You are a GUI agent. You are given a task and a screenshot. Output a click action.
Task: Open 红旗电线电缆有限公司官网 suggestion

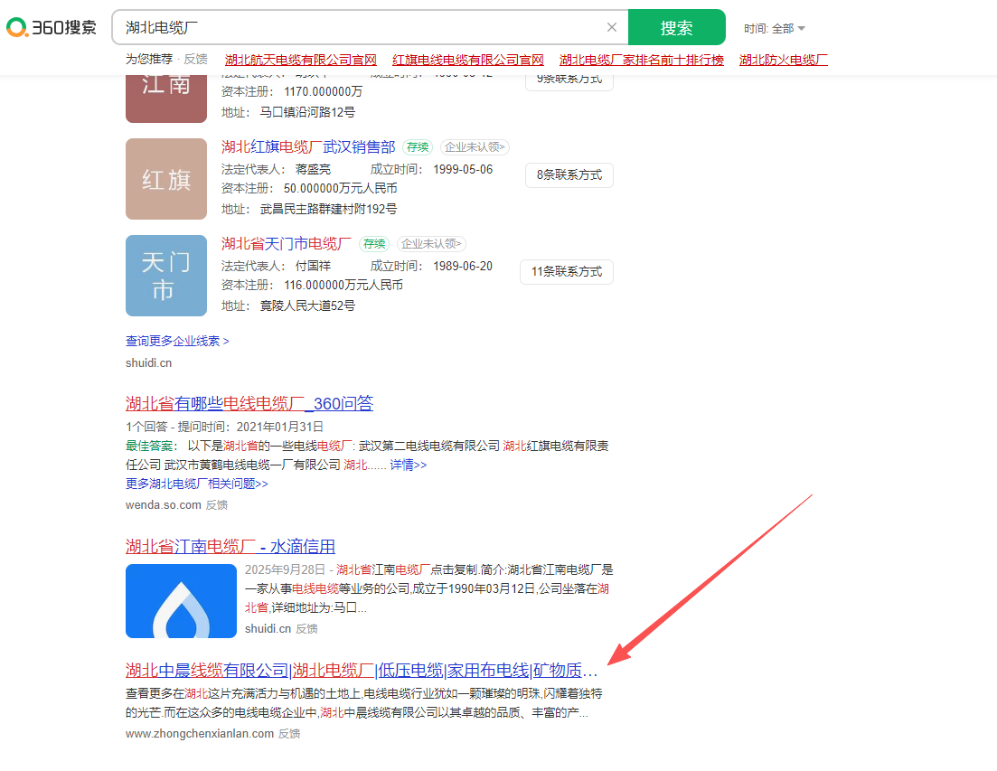468,60
